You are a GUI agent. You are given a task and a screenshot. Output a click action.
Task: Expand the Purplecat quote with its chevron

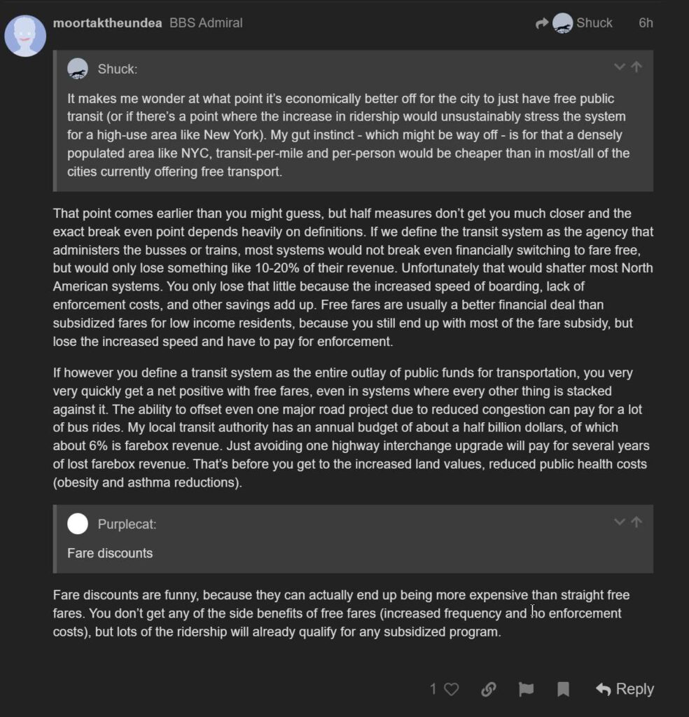point(619,522)
